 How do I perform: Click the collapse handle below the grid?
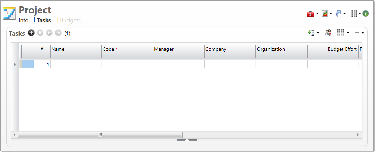(187, 139)
